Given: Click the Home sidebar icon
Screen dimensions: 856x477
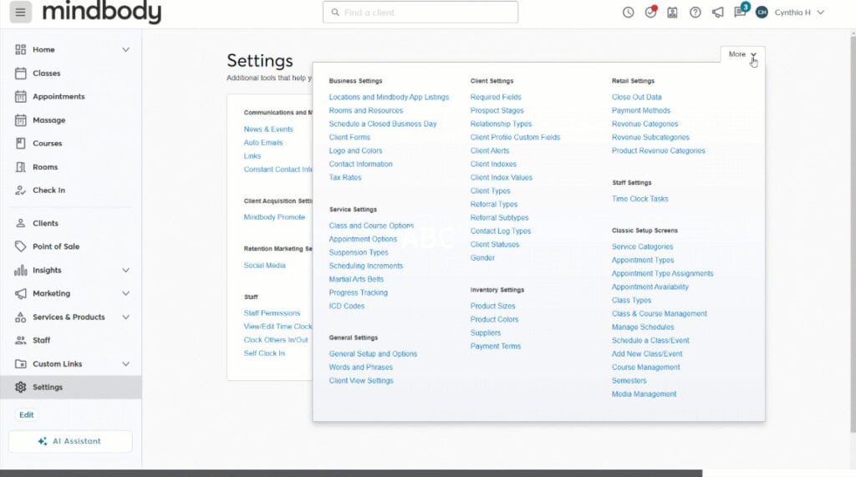Looking at the screenshot, I should (21, 49).
